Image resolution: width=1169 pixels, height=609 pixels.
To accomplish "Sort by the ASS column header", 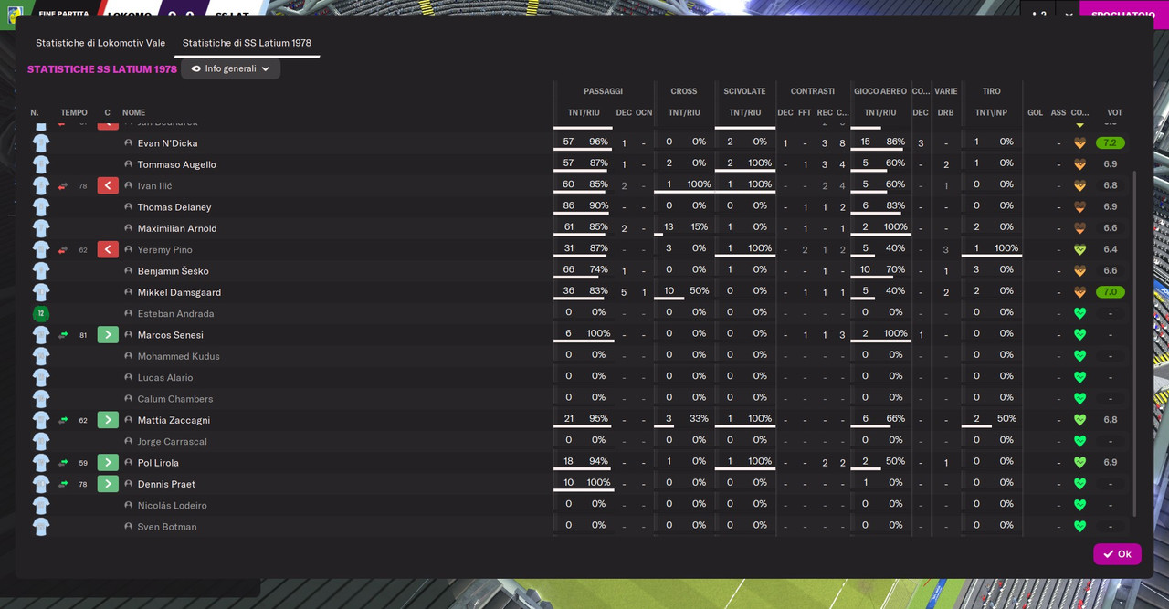I will pyautogui.click(x=1058, y=113).
